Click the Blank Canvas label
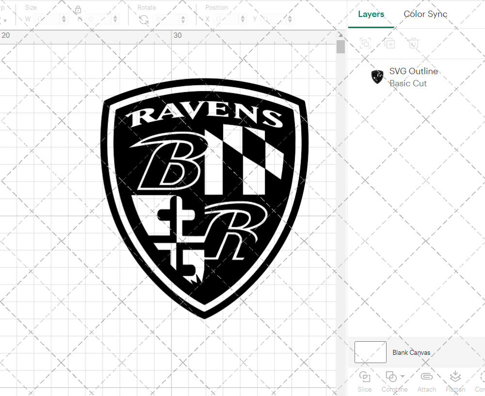The height and width of the screenshot is (396, 485). click(411, 352)
